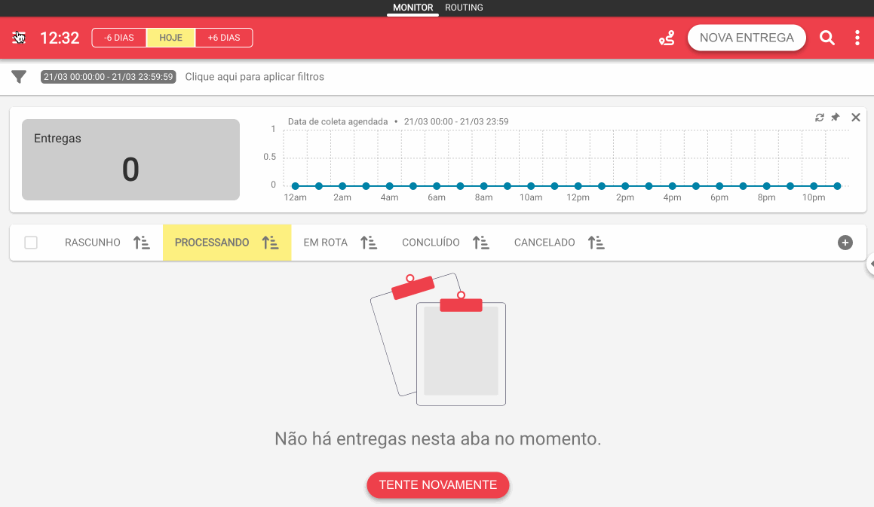Image resolution: width=874 pixels, height=507 pixels.
Task: Switch to the Routing tab
Action: coord(464,8)
